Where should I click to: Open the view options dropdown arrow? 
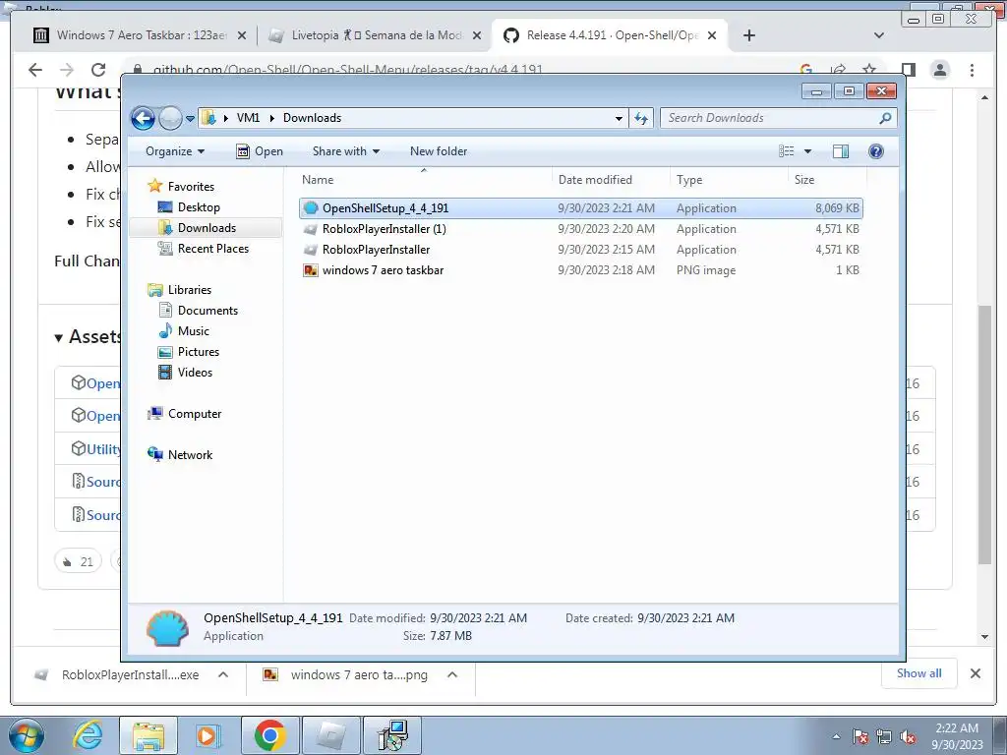coord(808,151)
